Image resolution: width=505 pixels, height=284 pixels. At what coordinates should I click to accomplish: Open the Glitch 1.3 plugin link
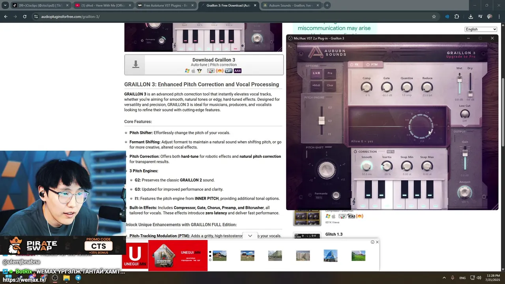(334, 234)
